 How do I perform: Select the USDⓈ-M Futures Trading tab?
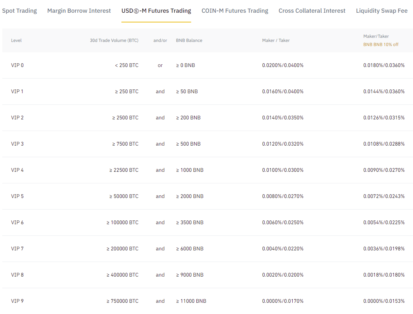(156, 10)
